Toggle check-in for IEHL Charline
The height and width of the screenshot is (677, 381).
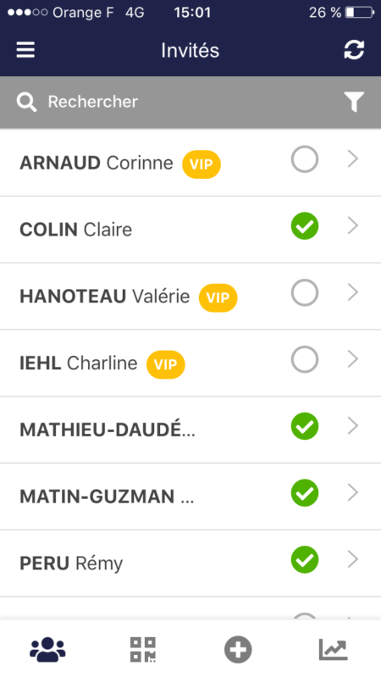coord(305,359)
